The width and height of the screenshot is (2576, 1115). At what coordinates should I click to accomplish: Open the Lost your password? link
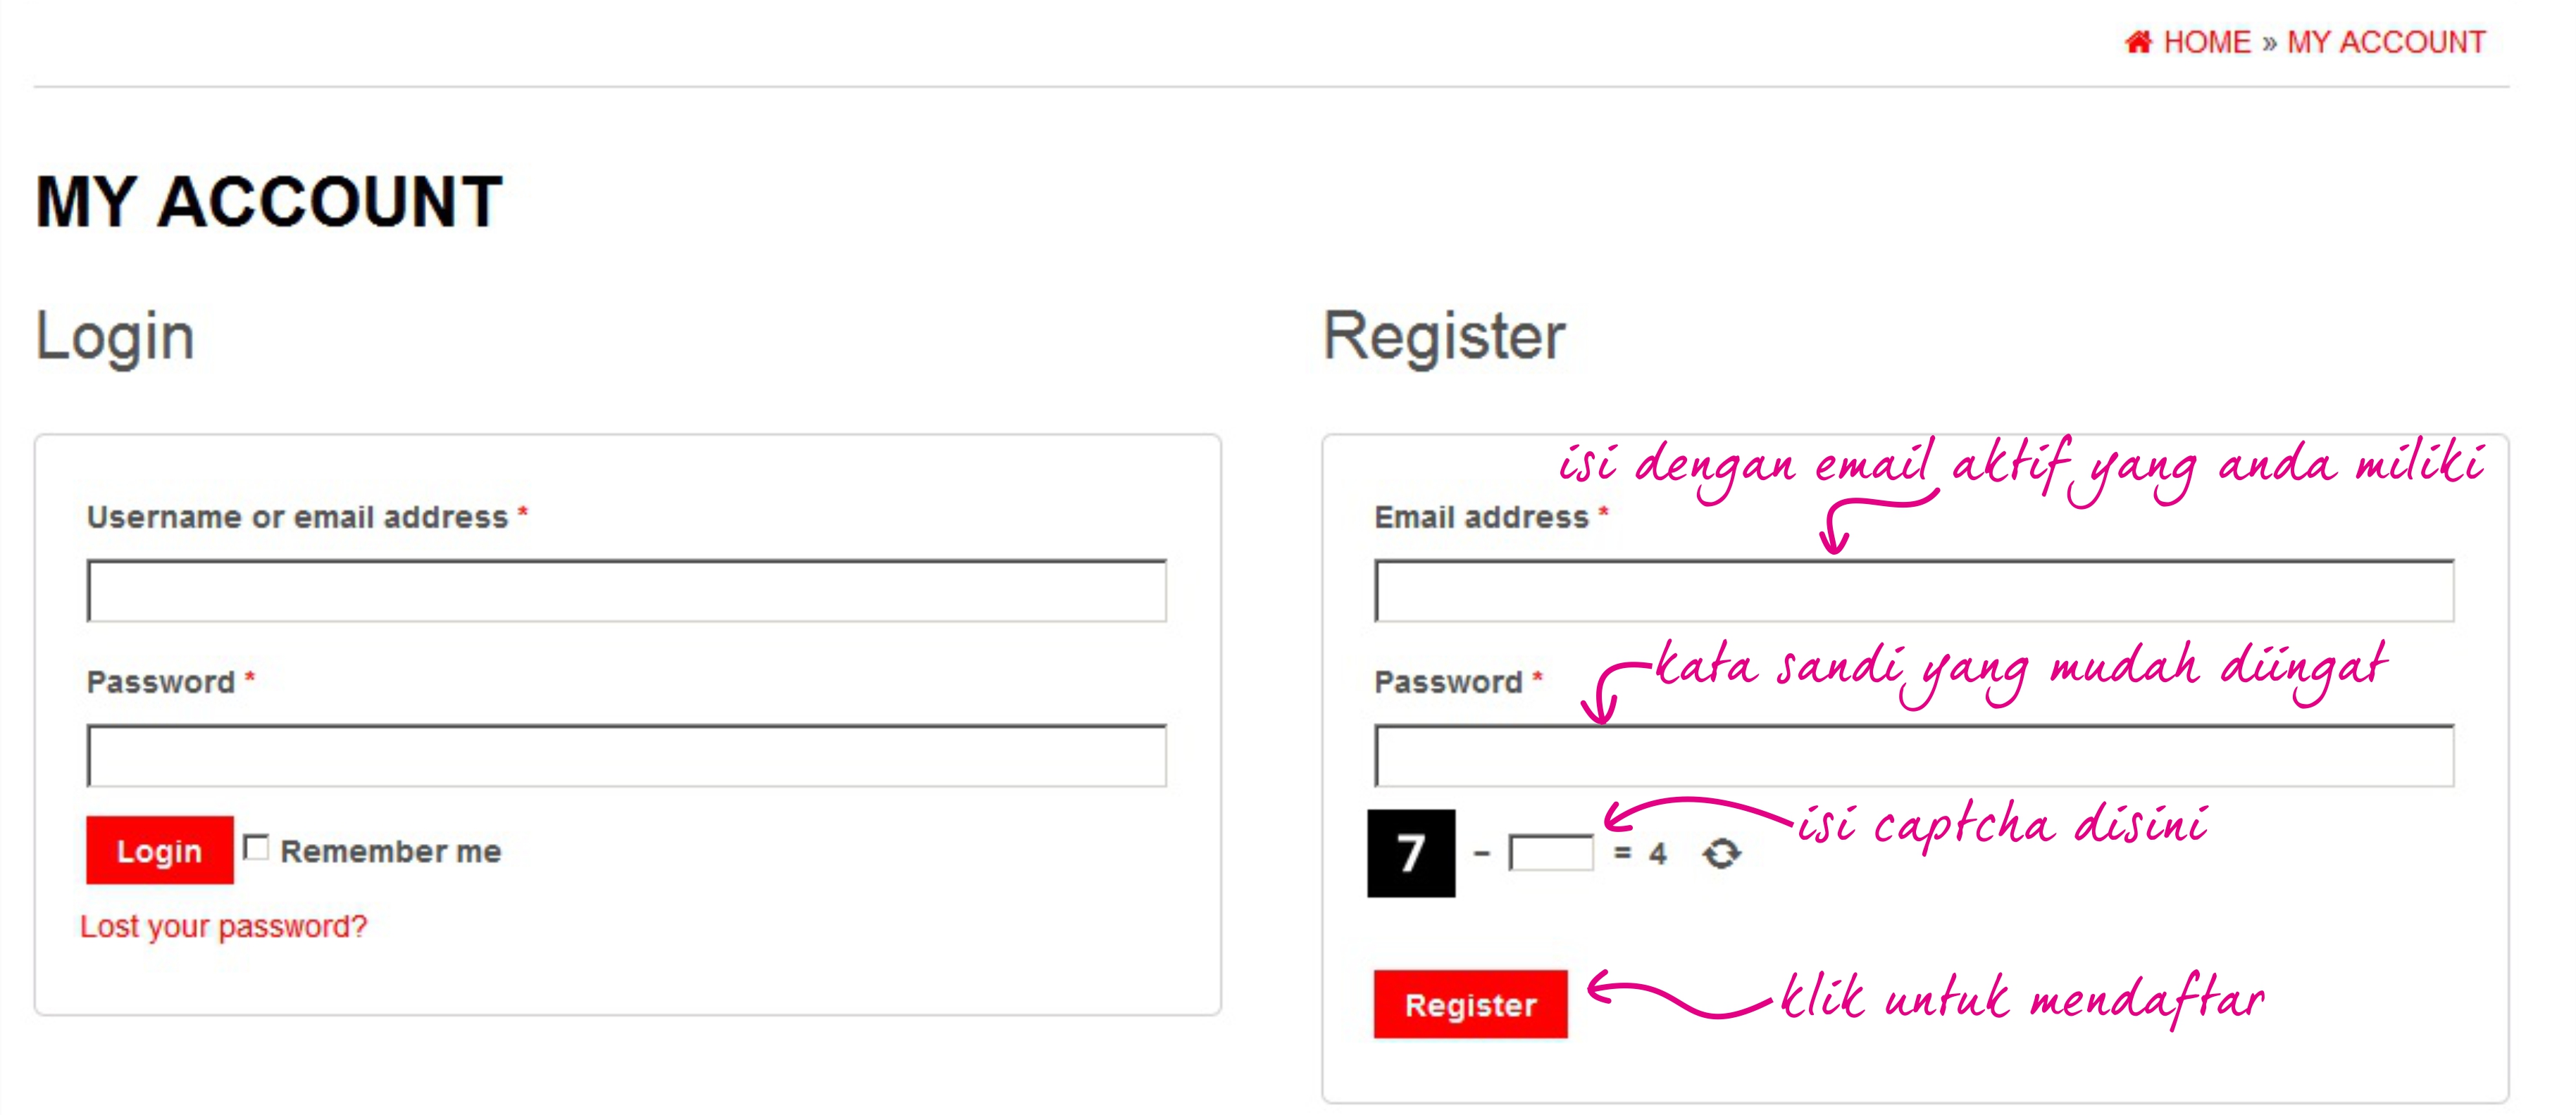tap(223, 926)
